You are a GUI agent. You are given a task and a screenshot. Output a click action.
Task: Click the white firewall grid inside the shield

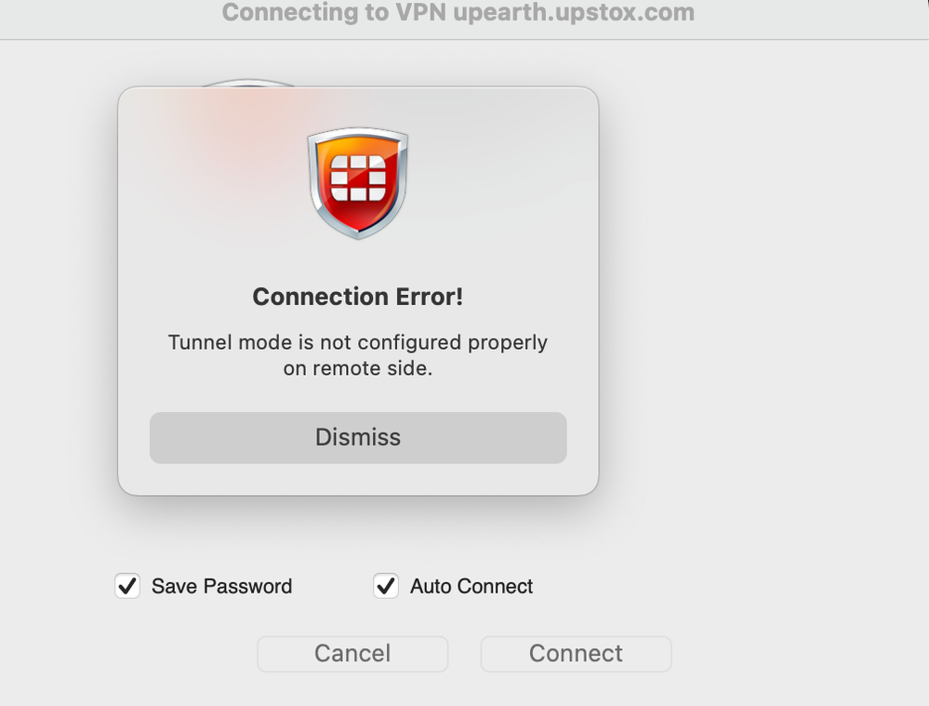[x=358, y=177]
